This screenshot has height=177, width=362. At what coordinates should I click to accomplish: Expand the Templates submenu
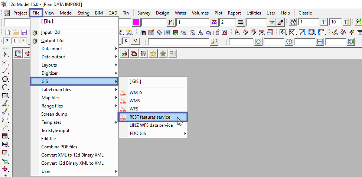pos(74,122)
